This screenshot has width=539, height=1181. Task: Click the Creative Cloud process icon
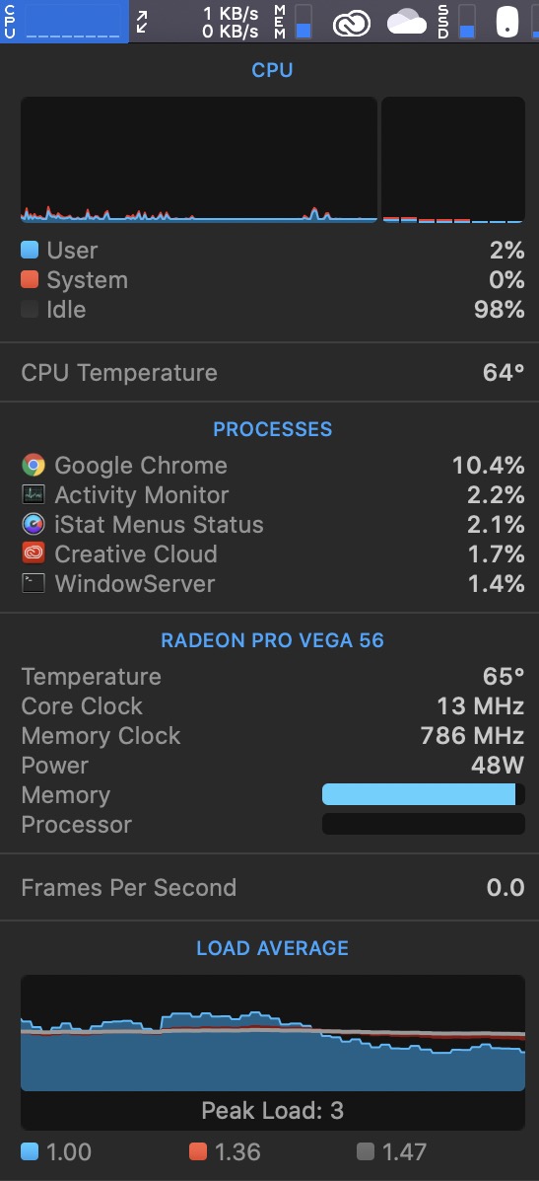coord(34,554)
